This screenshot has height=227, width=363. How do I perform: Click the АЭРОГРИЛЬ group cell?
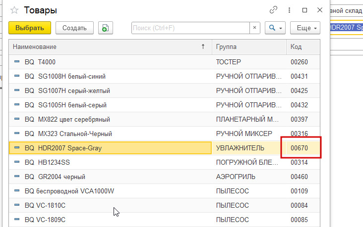(x=249, y=177)
